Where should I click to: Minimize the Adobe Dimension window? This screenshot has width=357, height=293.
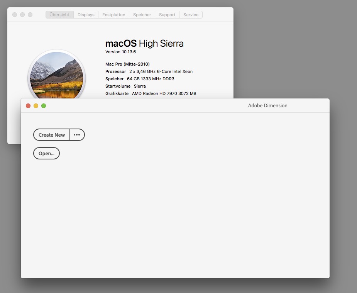coord(36,105)
